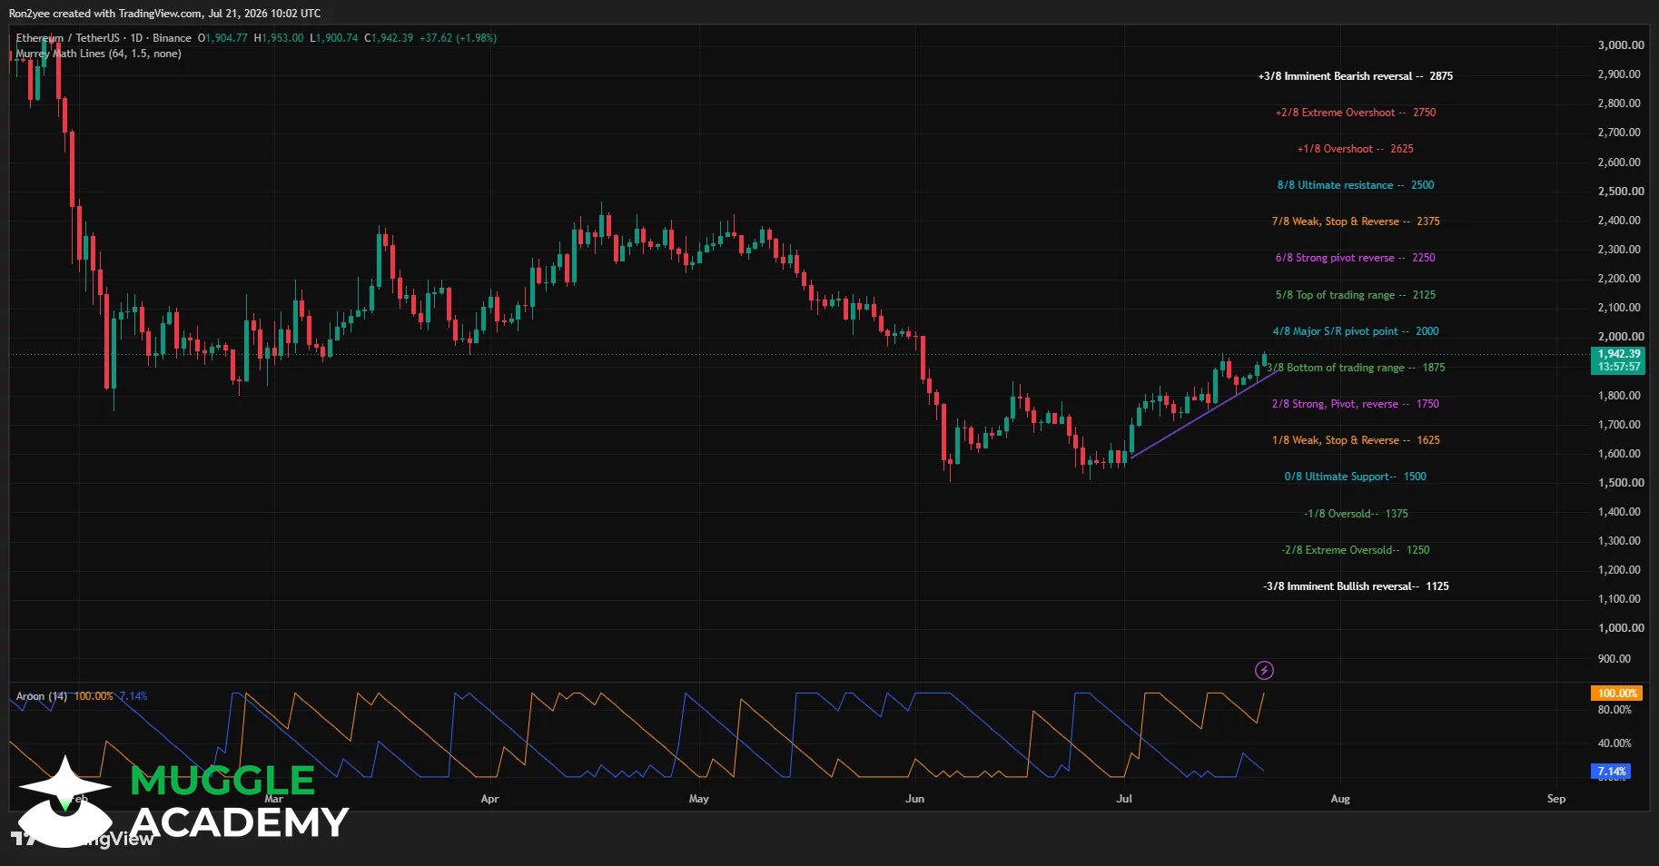Click the 80.00% Aroon axis label
Screen dimensions: 1659x866
pos(1615,709)
